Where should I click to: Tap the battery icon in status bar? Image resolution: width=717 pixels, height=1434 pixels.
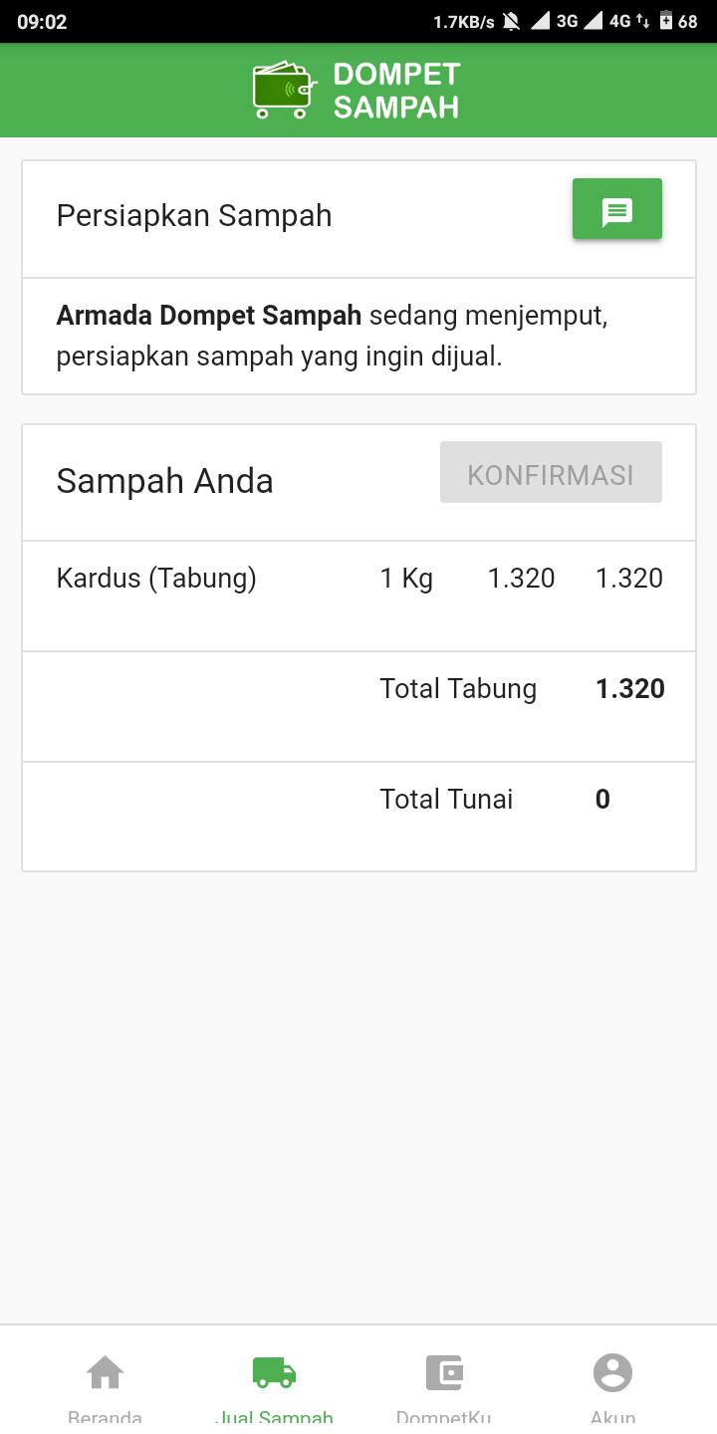tap(665, 21)
